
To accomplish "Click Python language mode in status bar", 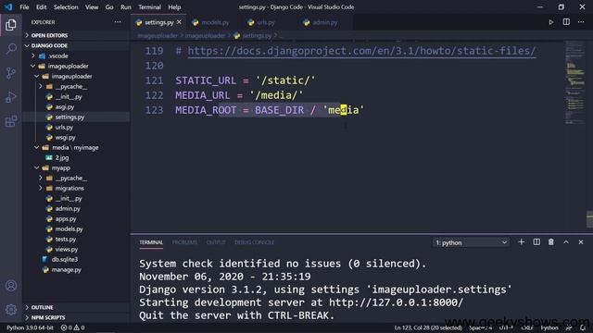I will [x=549, y=327].
